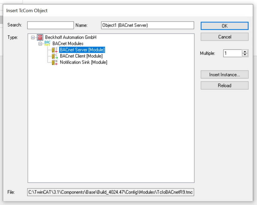257x205 pixels.
Task: Click the BACnet Modules group icon
Action: pos(47,44)
